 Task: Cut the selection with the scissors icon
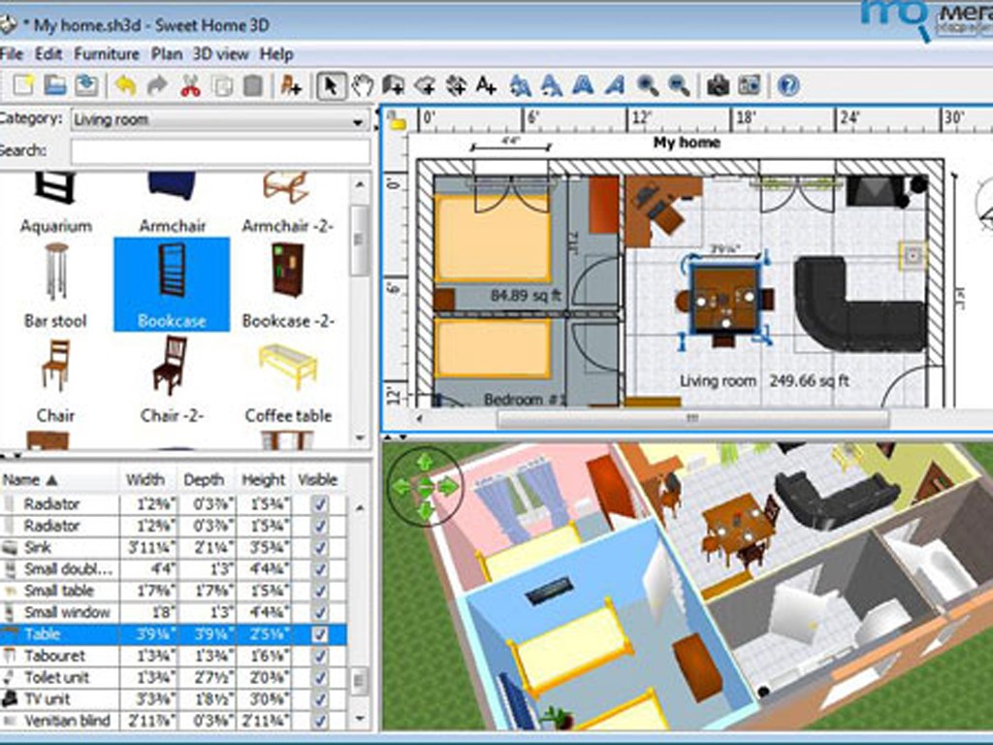click(190, 85)
